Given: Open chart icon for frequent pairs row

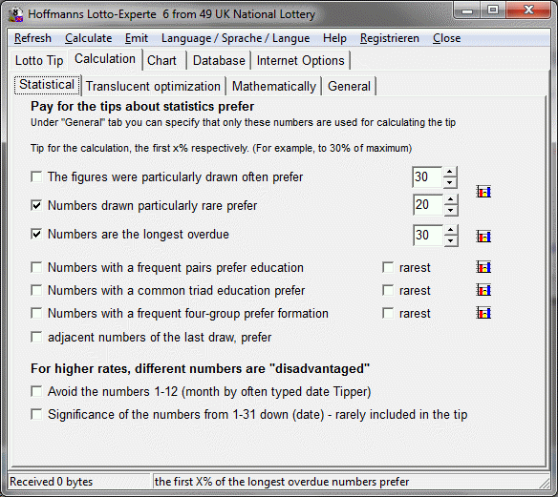Looking at the screenshot, I should pos(483,267).
